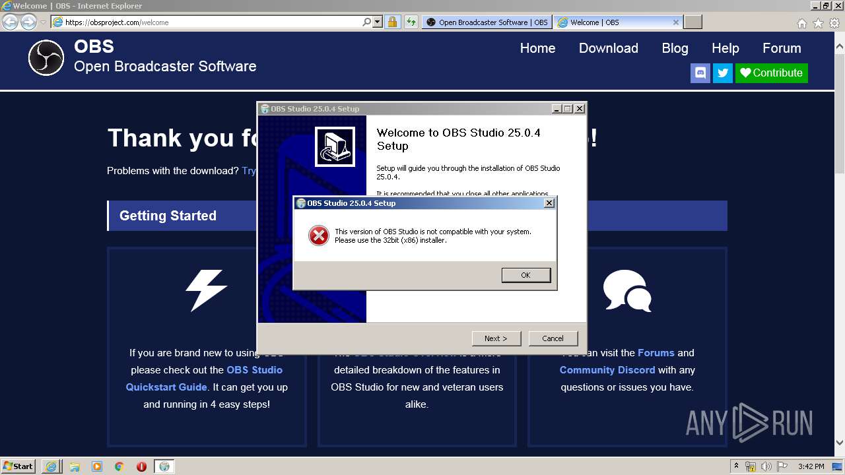The height and width of the screenshot is (475, 845).
Task: Click the address bar search magnifier icon
Action: (367, 22)
